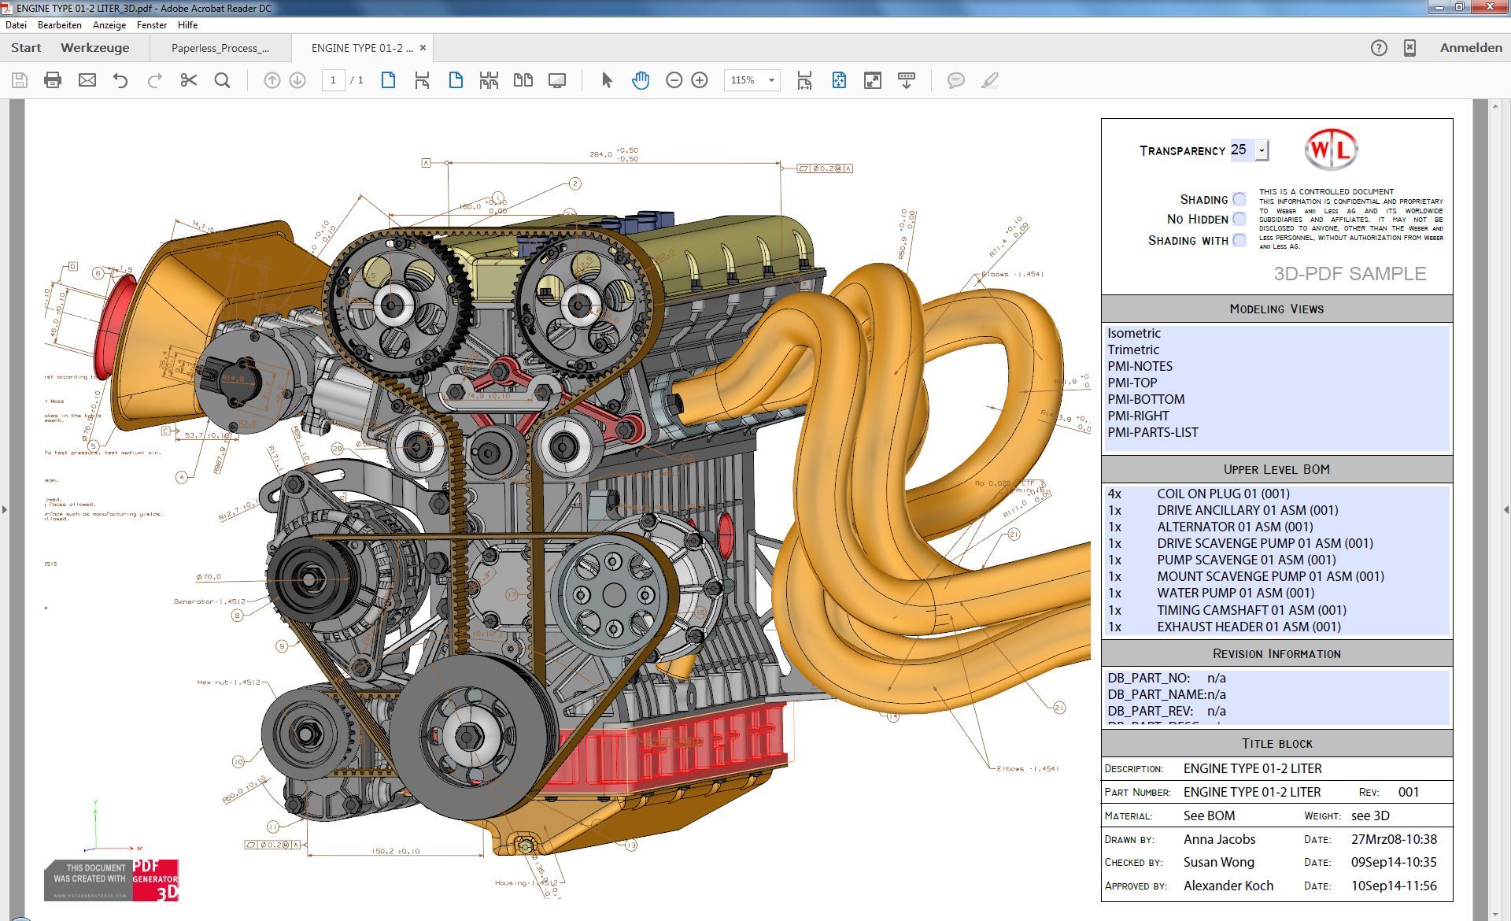Select the Hand pan tool
The height and width of the screenshot is (921, 1511).
641,80
